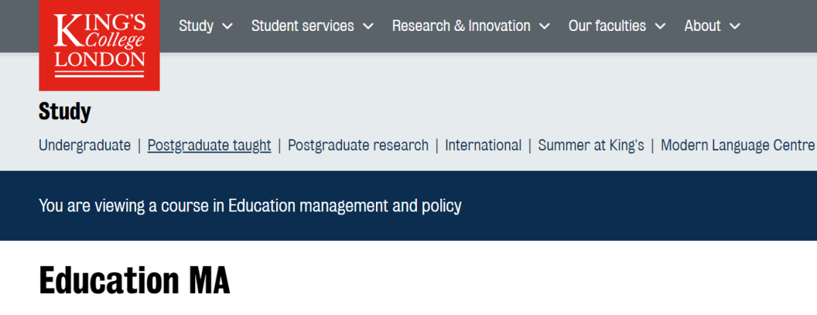The image size is (817, 315).
Task: Click the King's College London logo
Action: [x=99, y=45]
